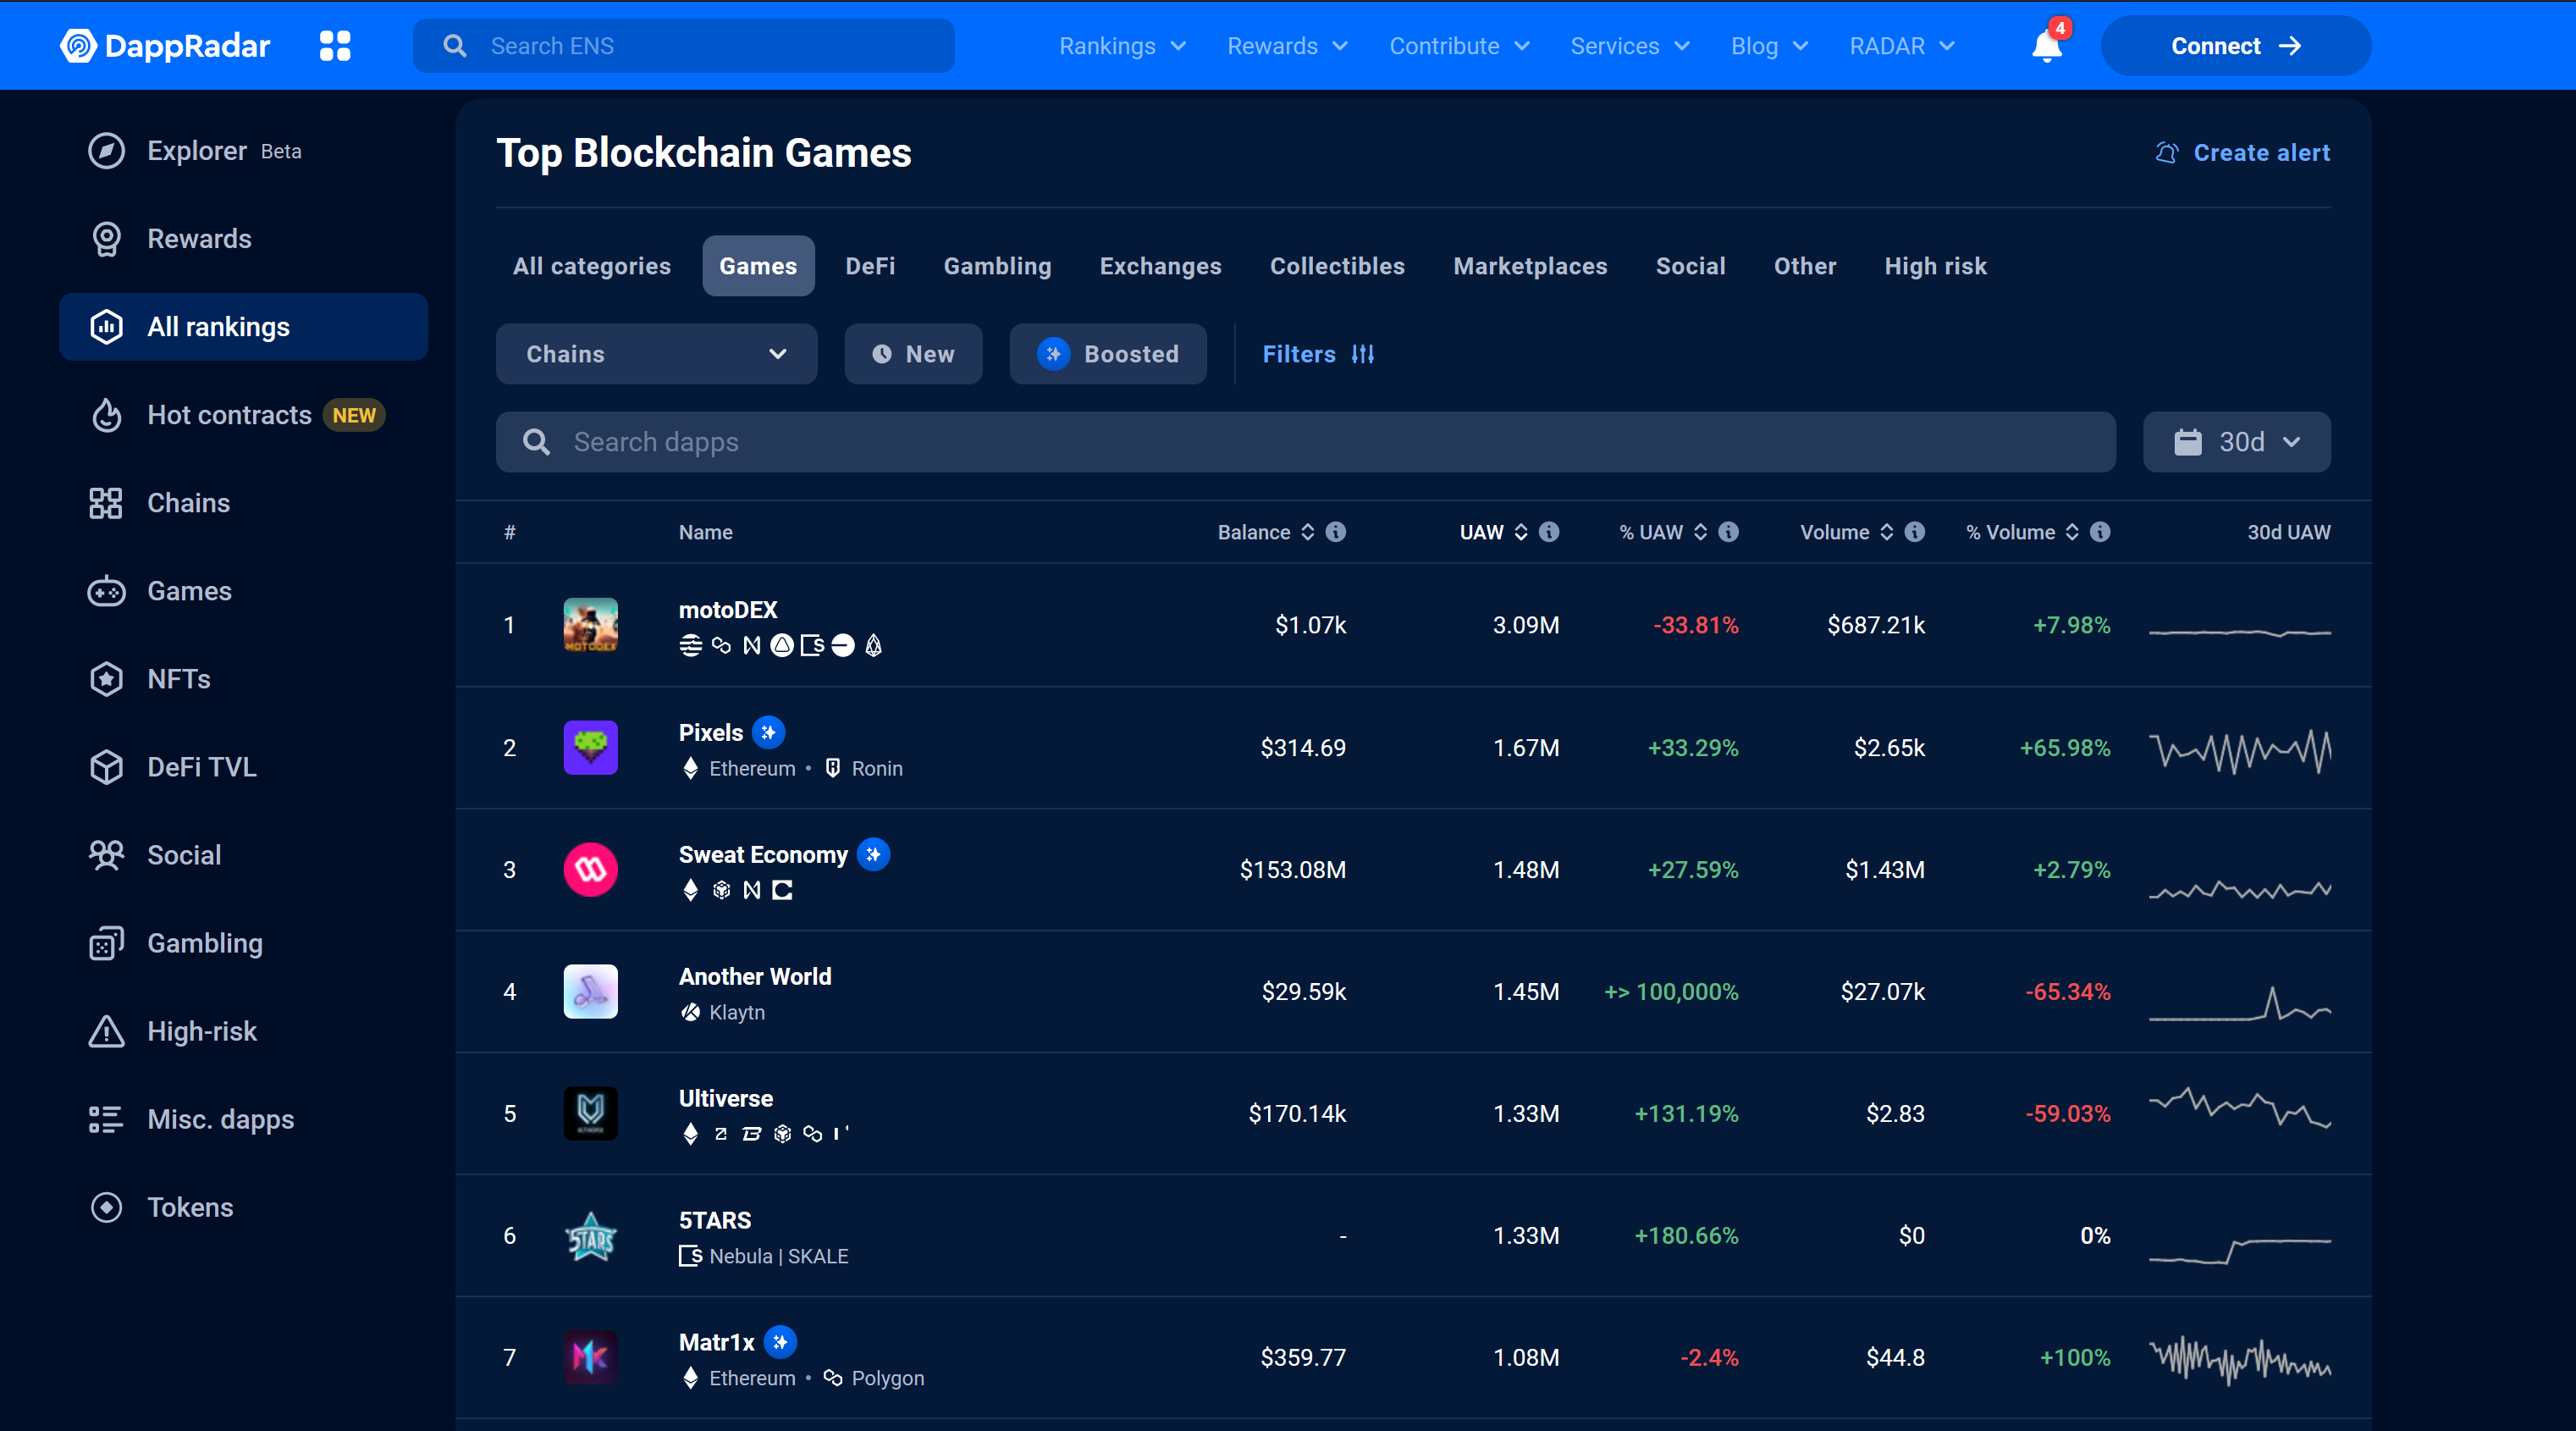This screenshot has height=1431, width=2576.
Task: Toggle the New dapps filter
Action: click(x=913, y=354)
